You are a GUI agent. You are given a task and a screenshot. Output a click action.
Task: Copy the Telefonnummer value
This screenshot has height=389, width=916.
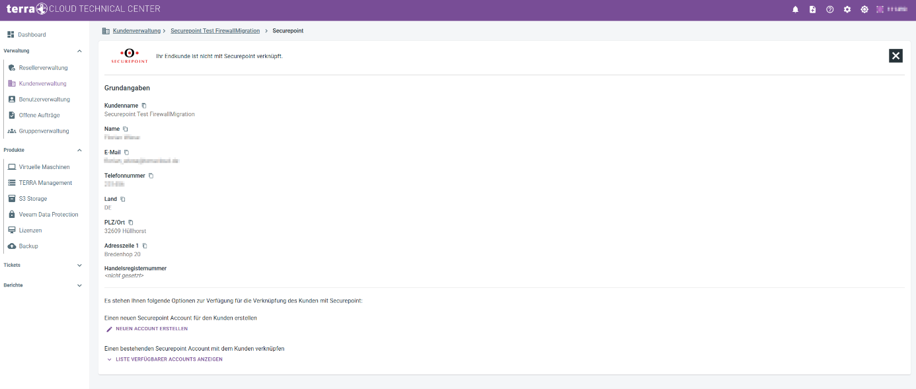(x=151, y=176)
